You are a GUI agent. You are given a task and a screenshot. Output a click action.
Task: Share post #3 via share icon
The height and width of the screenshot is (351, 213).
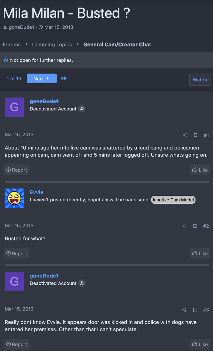[184, 310]
